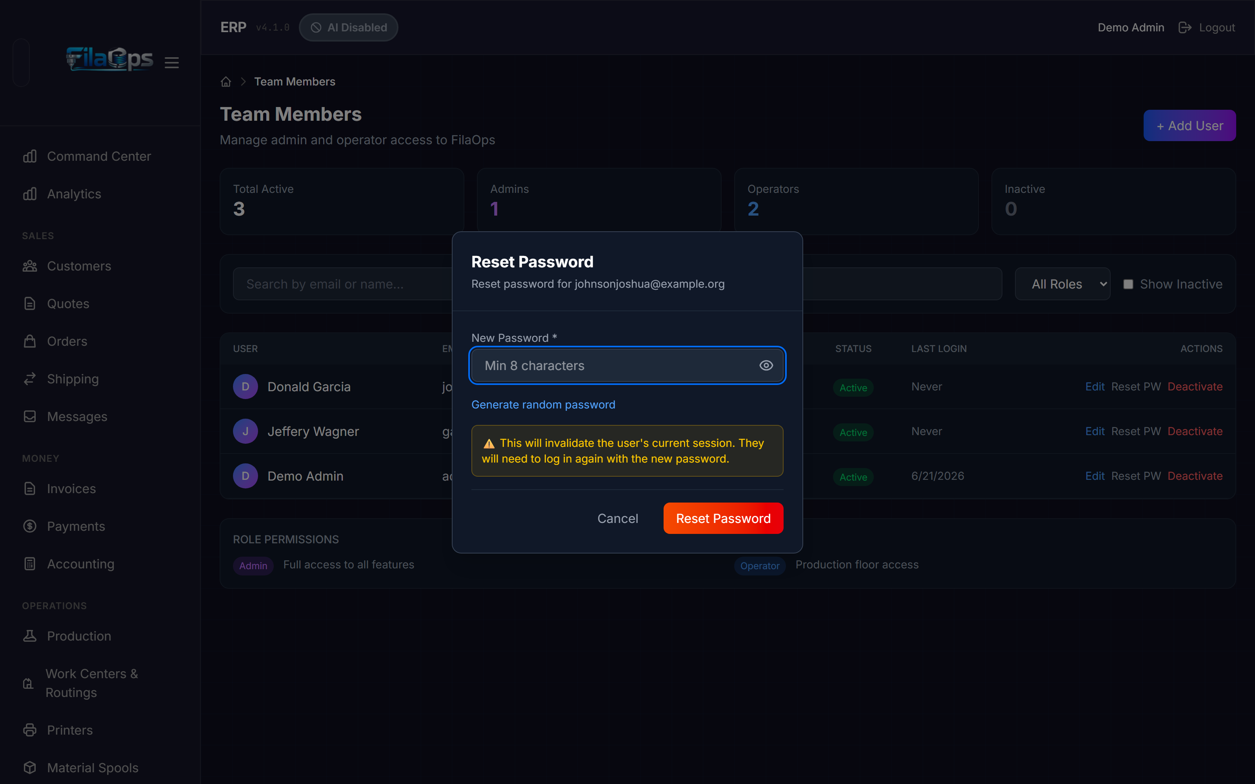The height and width of the screenshot is (784, 1255).
Task: Click the Admin role badge
Action: (x=253, y=566)
